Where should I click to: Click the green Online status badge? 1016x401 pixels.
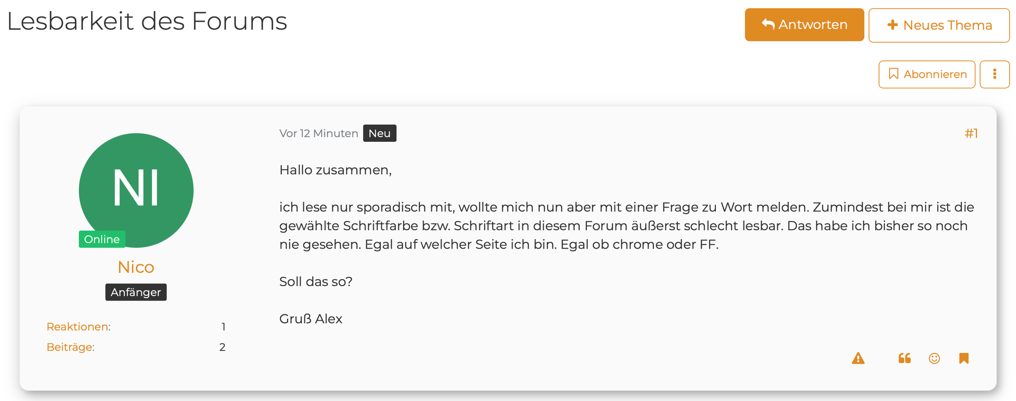pyautogui.click(x=102, y=239)
